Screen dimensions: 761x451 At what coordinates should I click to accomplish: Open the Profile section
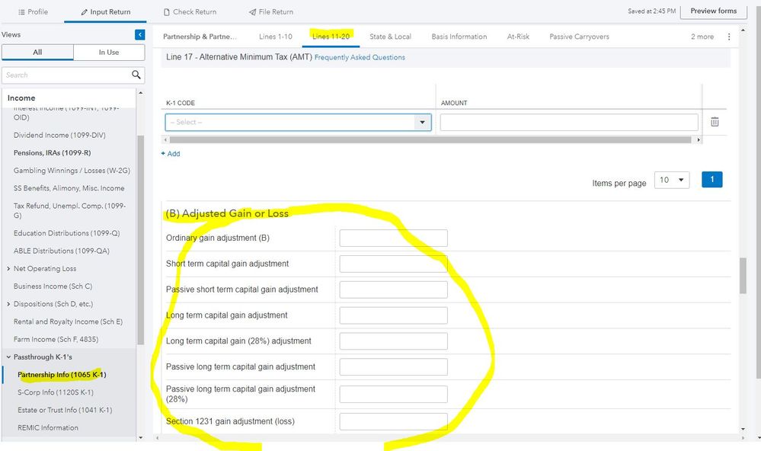(x=33, y=11)
